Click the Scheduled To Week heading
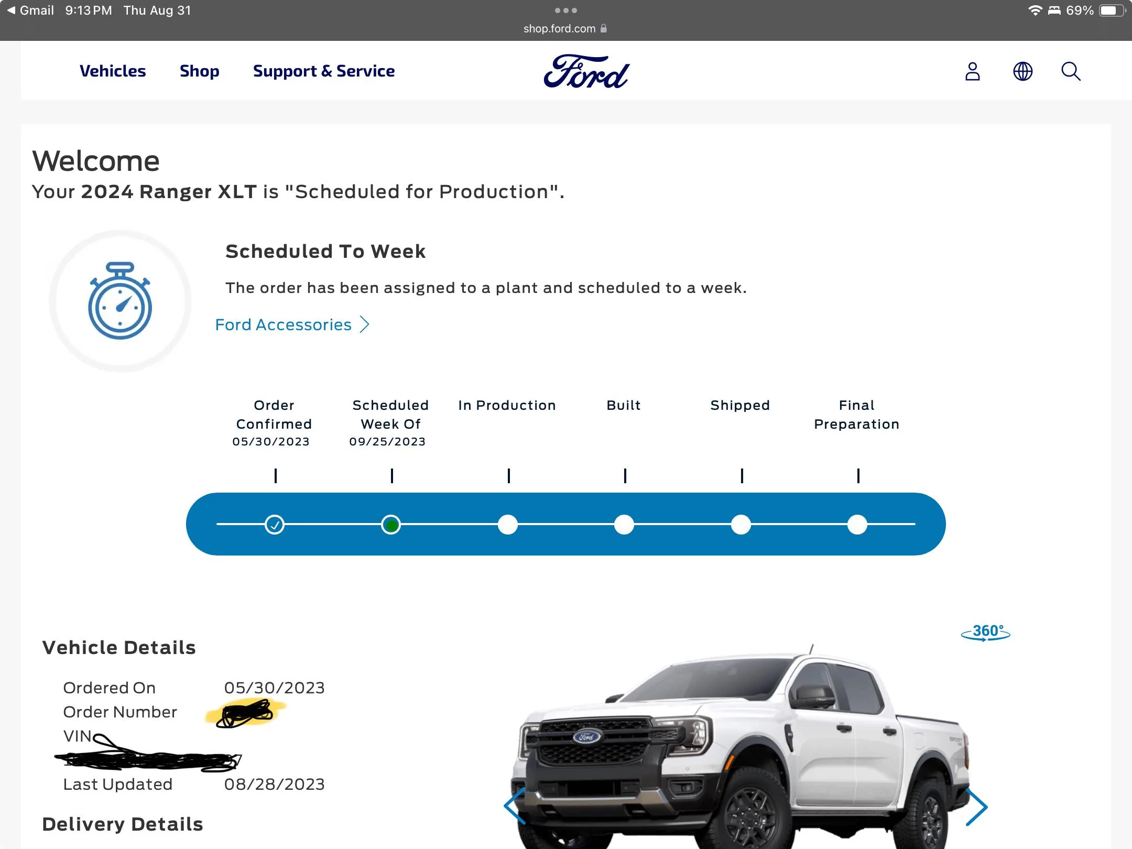Viewport: 1132px width, 849px height. [x=325, y=252]
